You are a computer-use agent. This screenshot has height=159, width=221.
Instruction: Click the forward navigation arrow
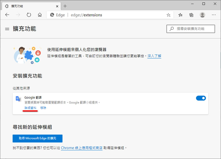pos(18,15)
